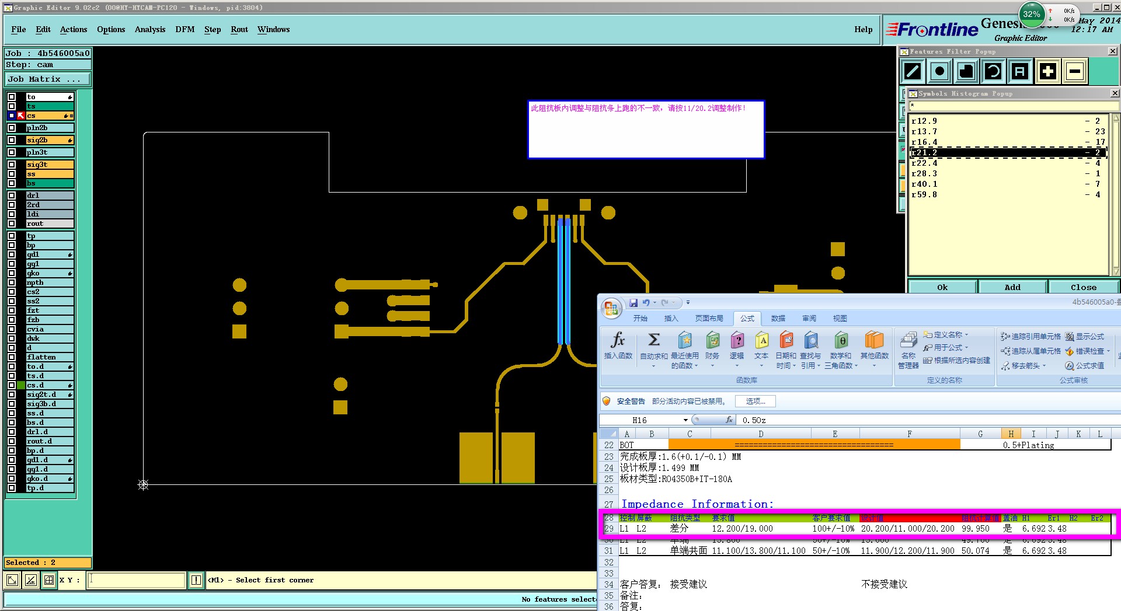Click Options (选项...) on security warning bar
The height and width of the screenshot is (611, 1121).
pyautogui.click(x=756, y=401)
